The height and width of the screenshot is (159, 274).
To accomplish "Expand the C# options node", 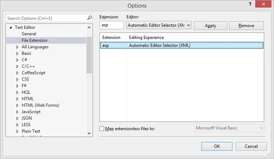I will point(17,60).
